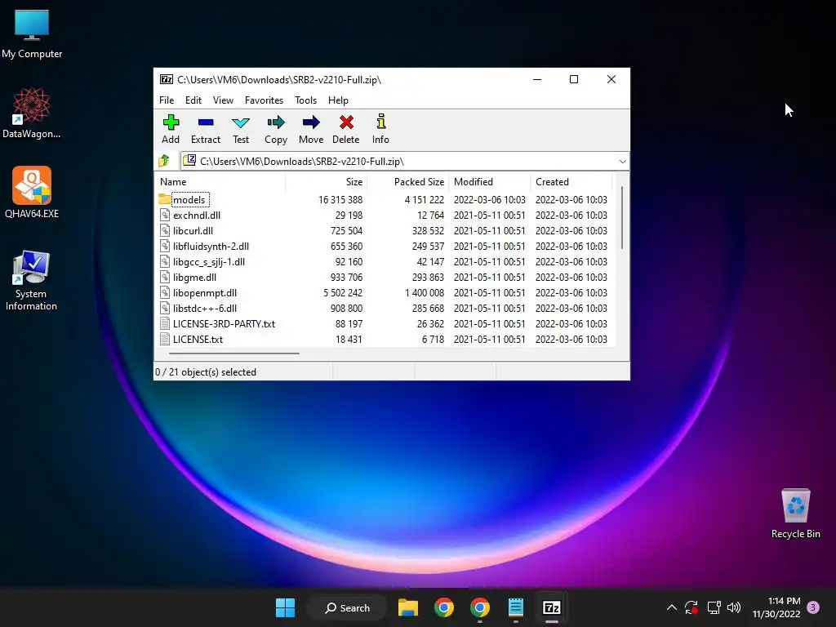Click the Add toolbar button
This screenshot has height=627, width=836.
click(x=171, y=129)
